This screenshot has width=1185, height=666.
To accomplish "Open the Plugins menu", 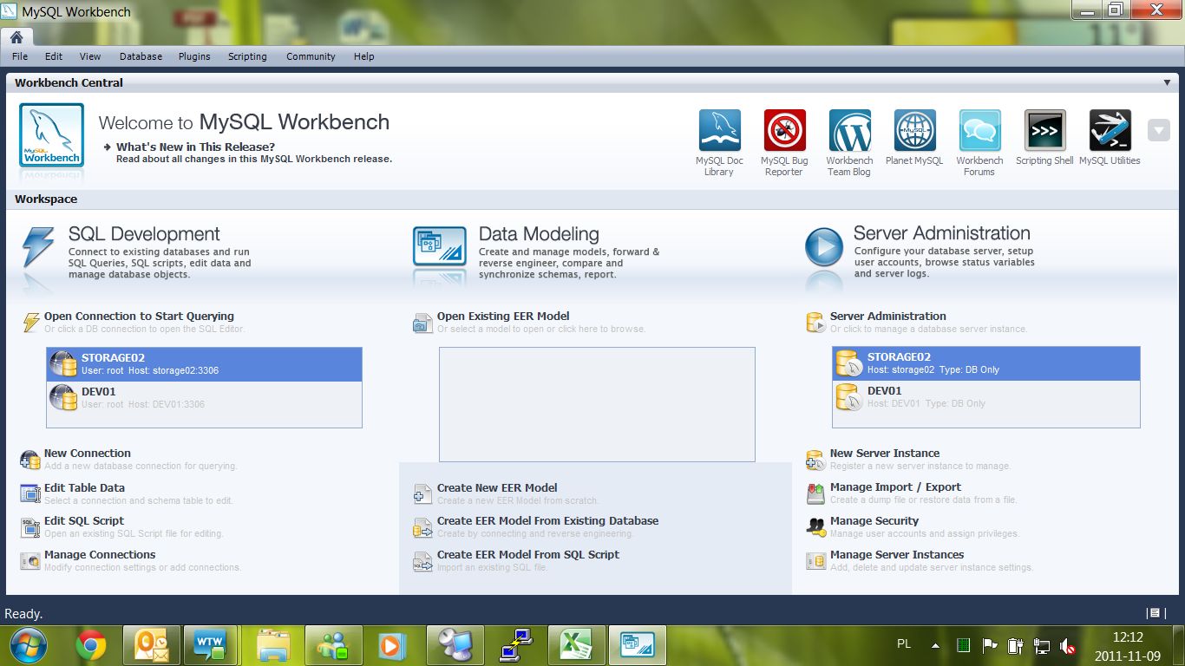I will tap(194, 56).
